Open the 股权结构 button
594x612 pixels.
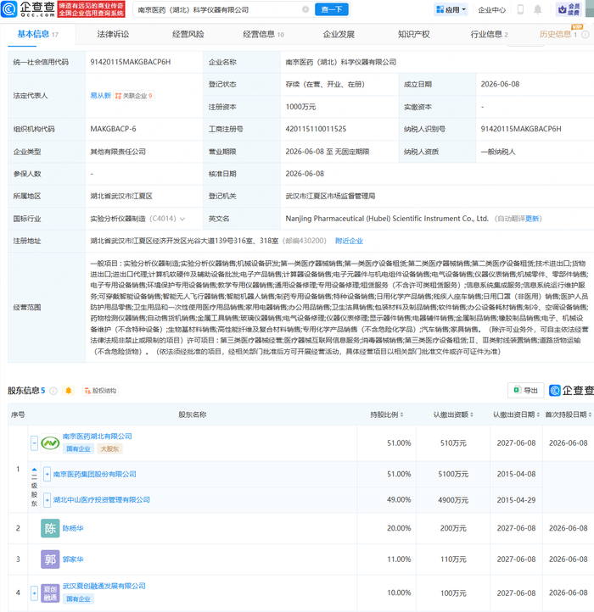(100, 391)
